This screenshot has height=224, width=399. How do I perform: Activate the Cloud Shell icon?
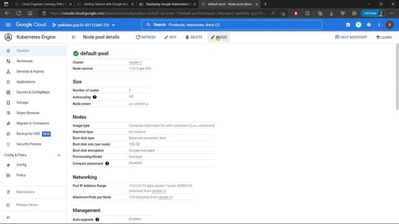point(348,25)
